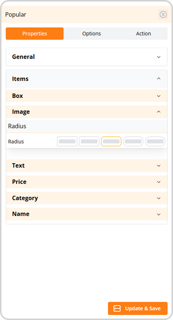Image resolution: width=173 pixels, height=320 pixels.
Task: Expand the Category section chevron
Action: (159, 198)
